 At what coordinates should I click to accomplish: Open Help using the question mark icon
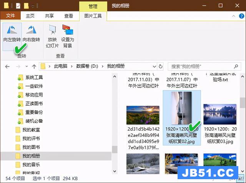240,16
